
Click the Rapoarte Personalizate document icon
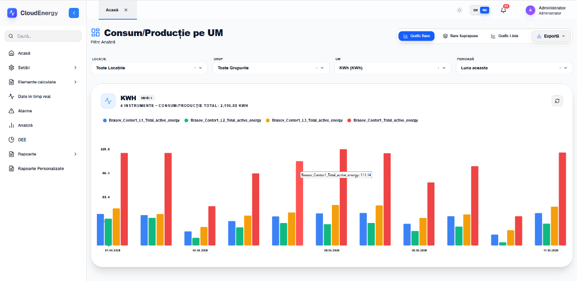pos(11,168)
